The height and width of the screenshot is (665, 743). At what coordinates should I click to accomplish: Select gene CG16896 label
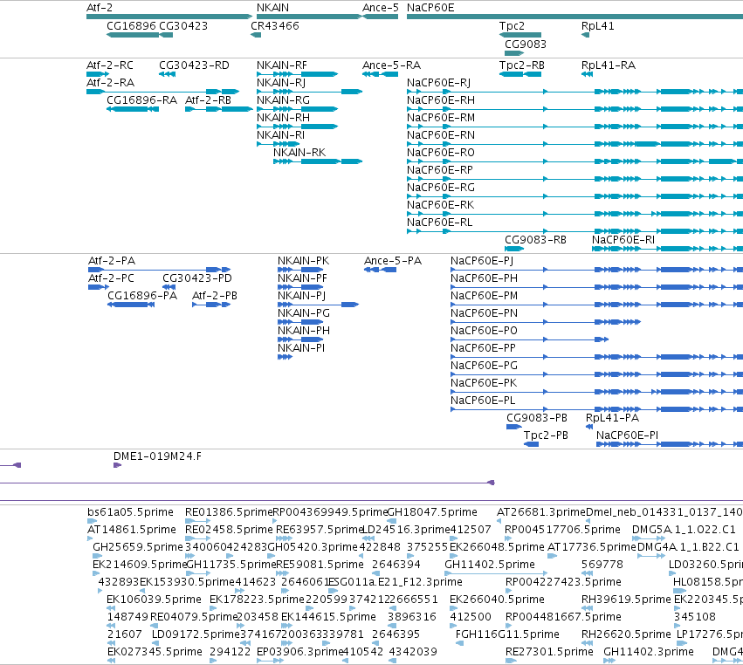(131, 26)
